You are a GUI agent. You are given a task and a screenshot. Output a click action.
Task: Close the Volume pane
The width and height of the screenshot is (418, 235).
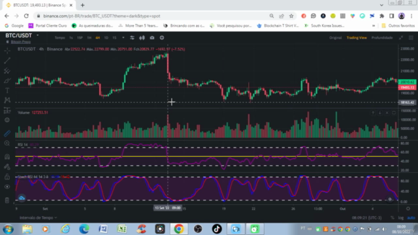(387, 113)
